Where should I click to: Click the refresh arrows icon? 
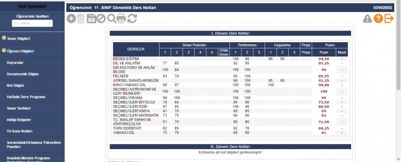point(132,19)
